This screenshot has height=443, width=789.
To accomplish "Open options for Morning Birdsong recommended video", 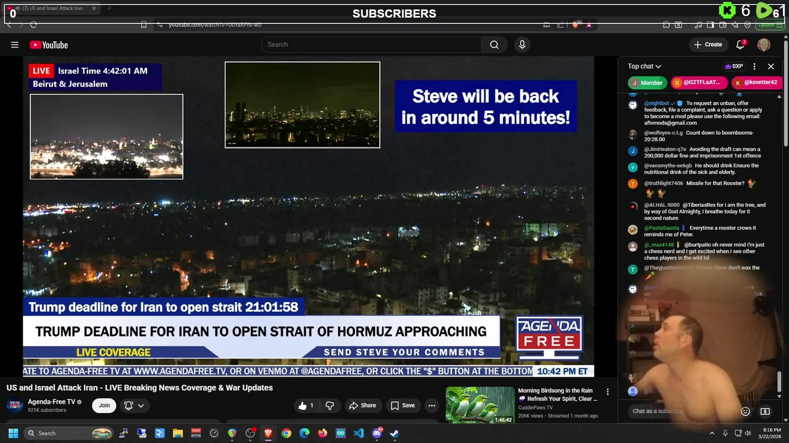I will coord(607,392).
